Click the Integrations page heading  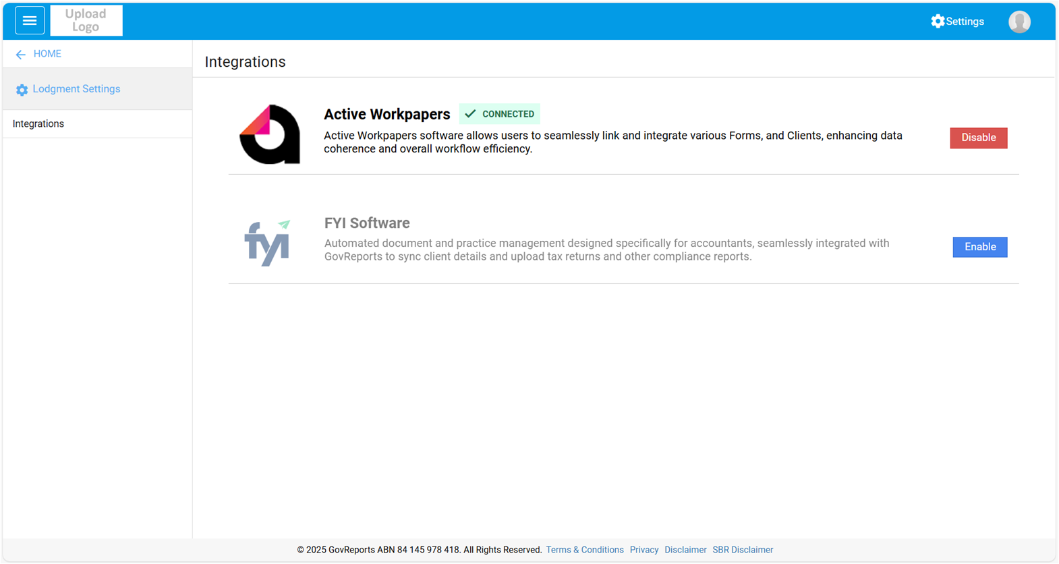(x=246, y=62)
